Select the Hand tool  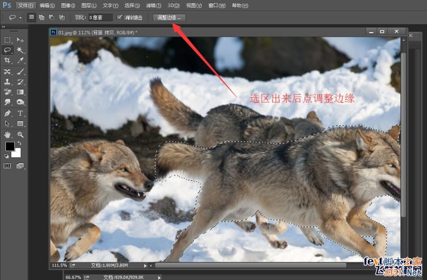click(x=7, y=134)
